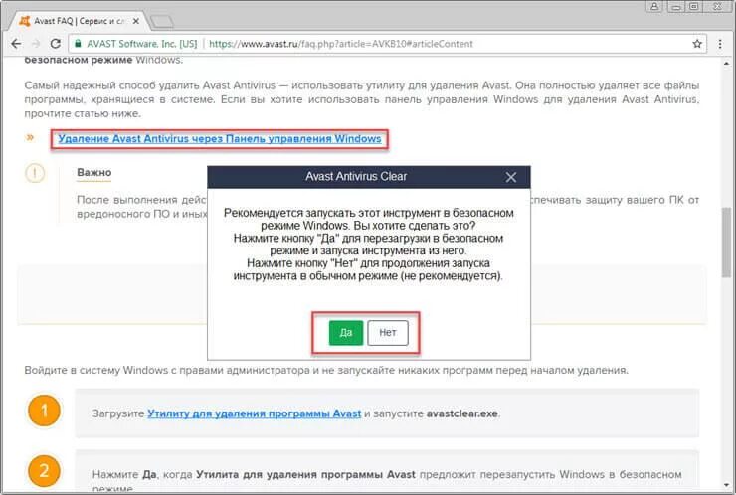Open link Удаление Avast Antivirus через Панель управления Windows

coord(219,139)
